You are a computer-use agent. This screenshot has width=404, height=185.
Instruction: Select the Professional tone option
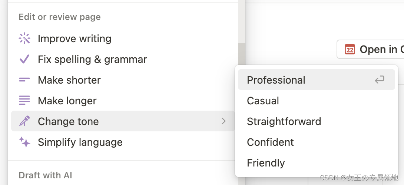tap(276, 80)
